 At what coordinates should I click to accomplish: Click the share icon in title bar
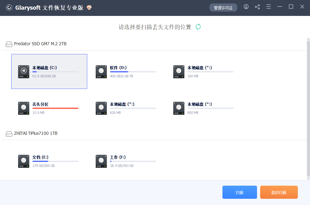[257, 7]
